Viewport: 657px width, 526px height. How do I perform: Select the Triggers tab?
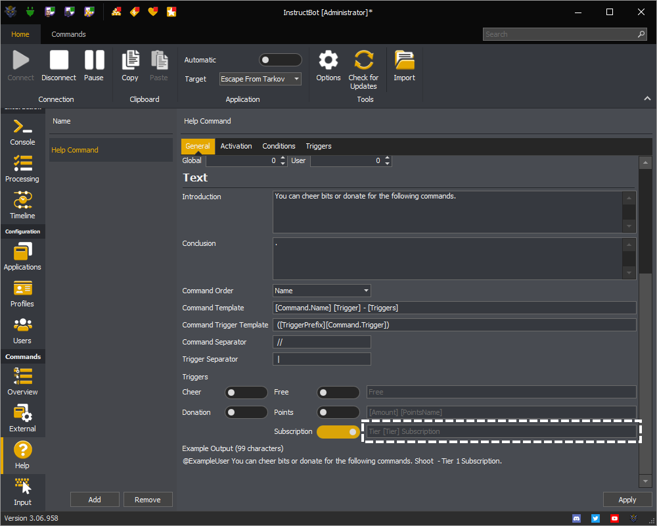click(319, 147)
